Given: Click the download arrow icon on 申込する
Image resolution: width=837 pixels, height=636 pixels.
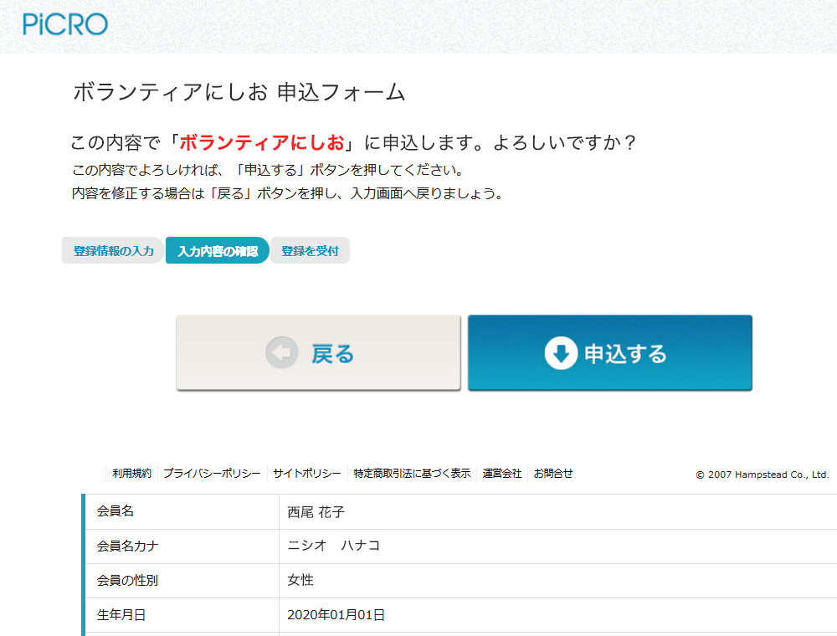Looking at the screenshot, I should pos(561,352).
